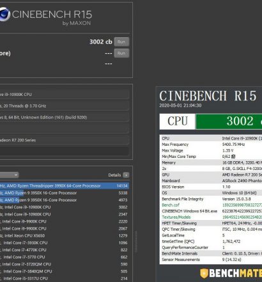
Task: Click the GetLocalTime row
Action: [x=211, y=235]
